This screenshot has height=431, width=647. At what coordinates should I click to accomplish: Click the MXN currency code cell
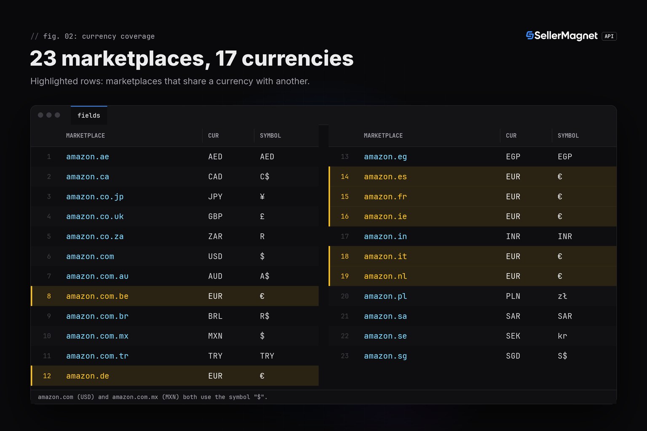coord(215,336)
